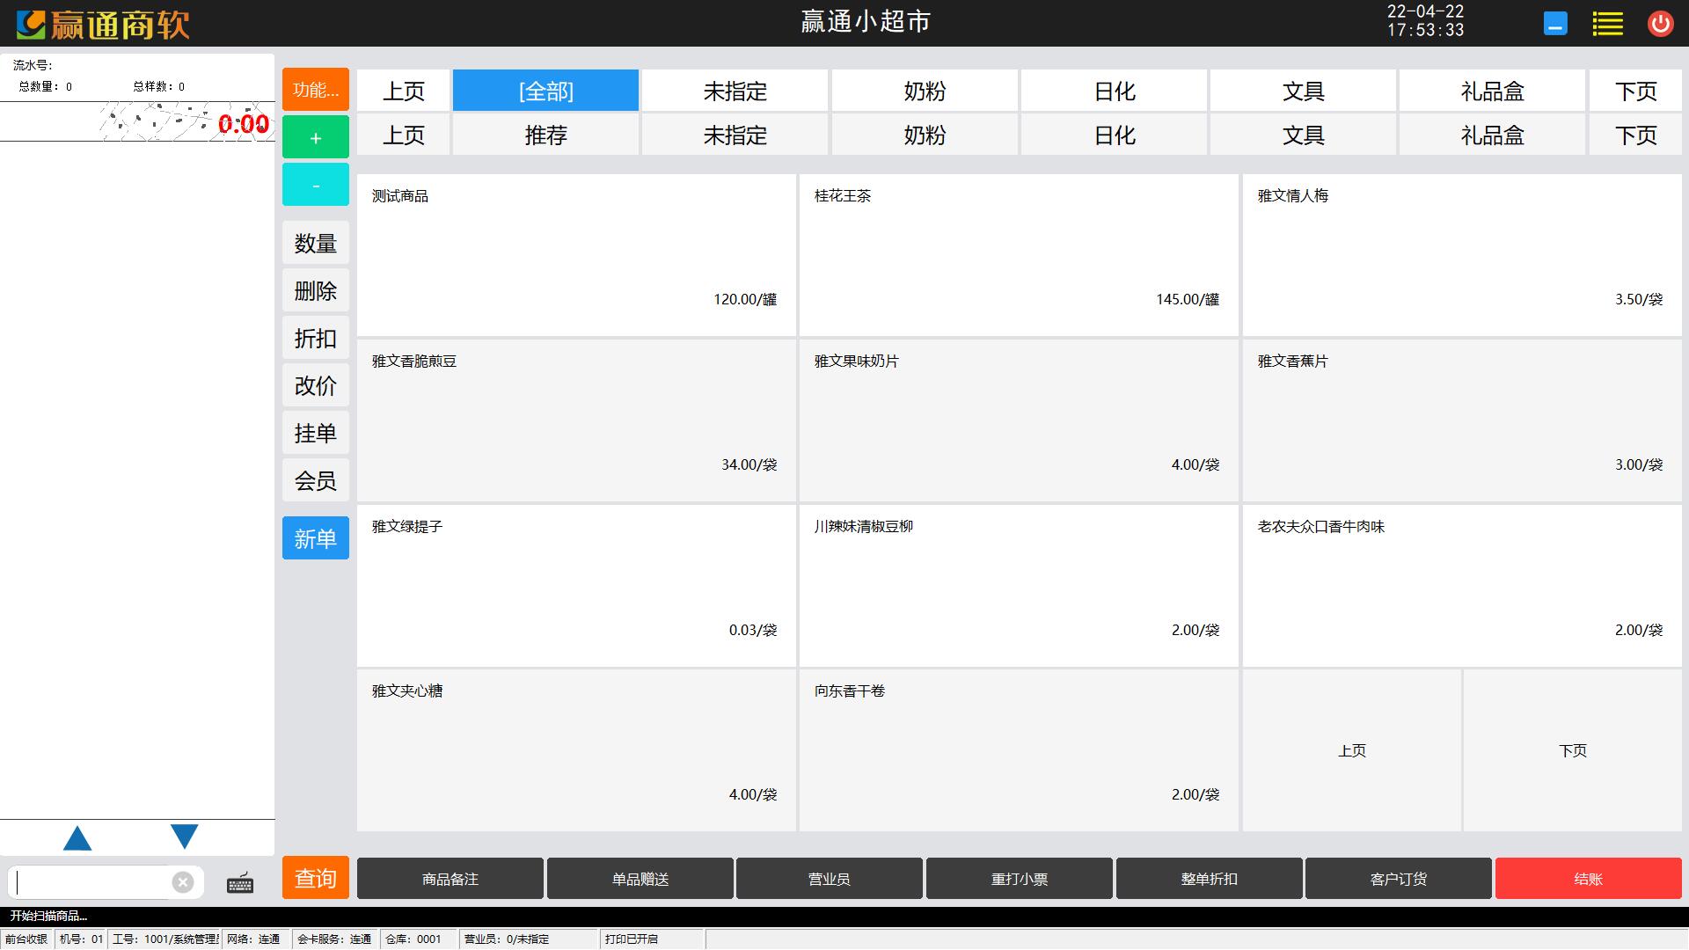This screenshot has height=950, width=1689.
Task: Start a 新单 new order
Action: click(316, 538)
